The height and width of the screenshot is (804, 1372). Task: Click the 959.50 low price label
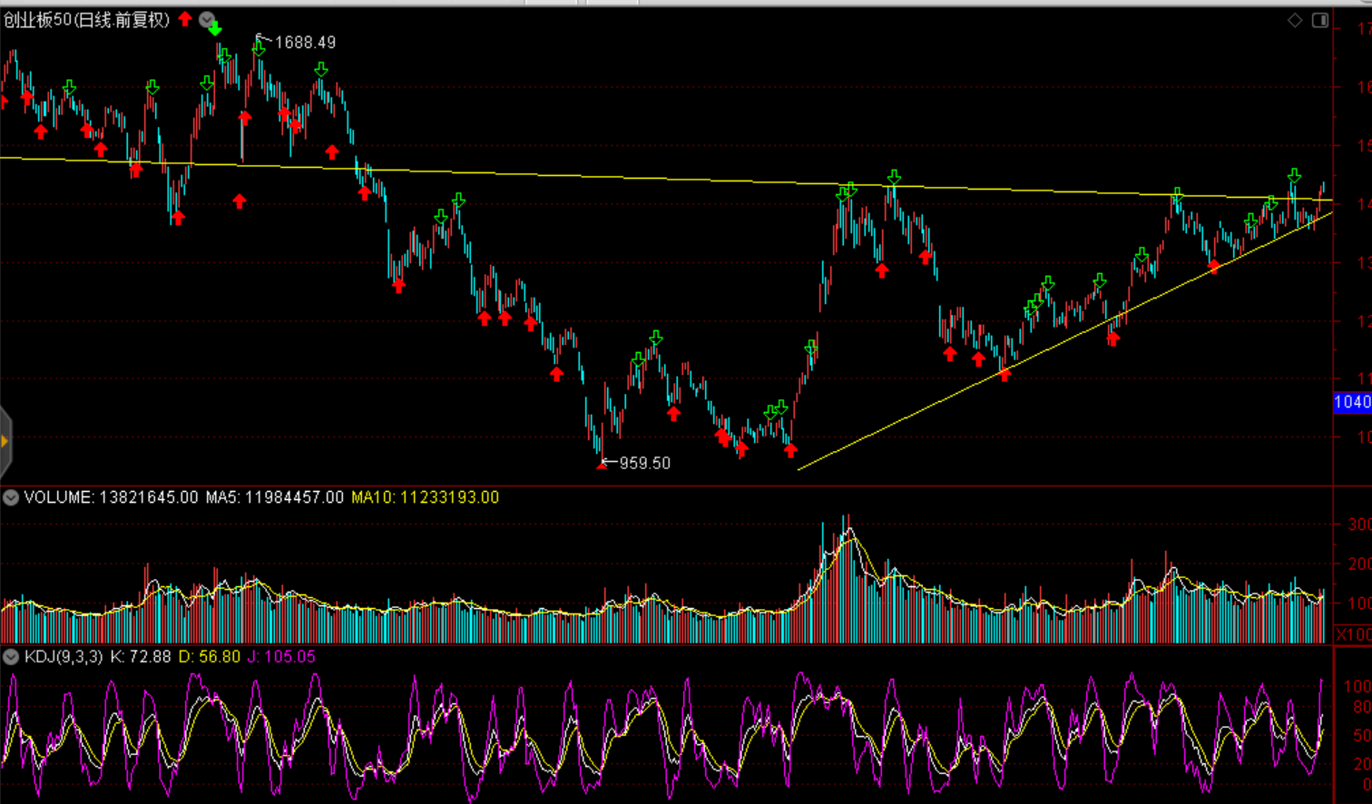coord(644,463)
